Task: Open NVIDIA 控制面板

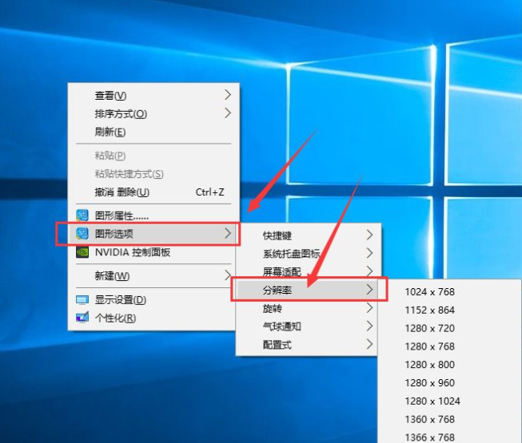Action: (x=153, y=252)
